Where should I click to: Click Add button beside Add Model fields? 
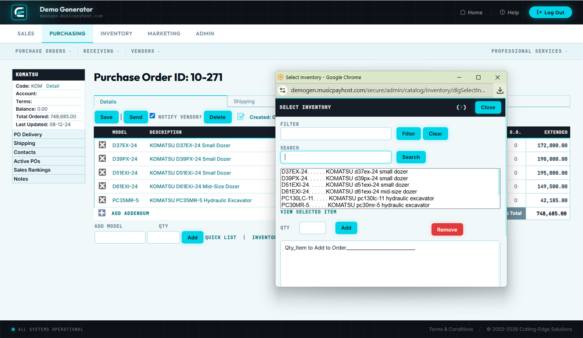[192, 237]
